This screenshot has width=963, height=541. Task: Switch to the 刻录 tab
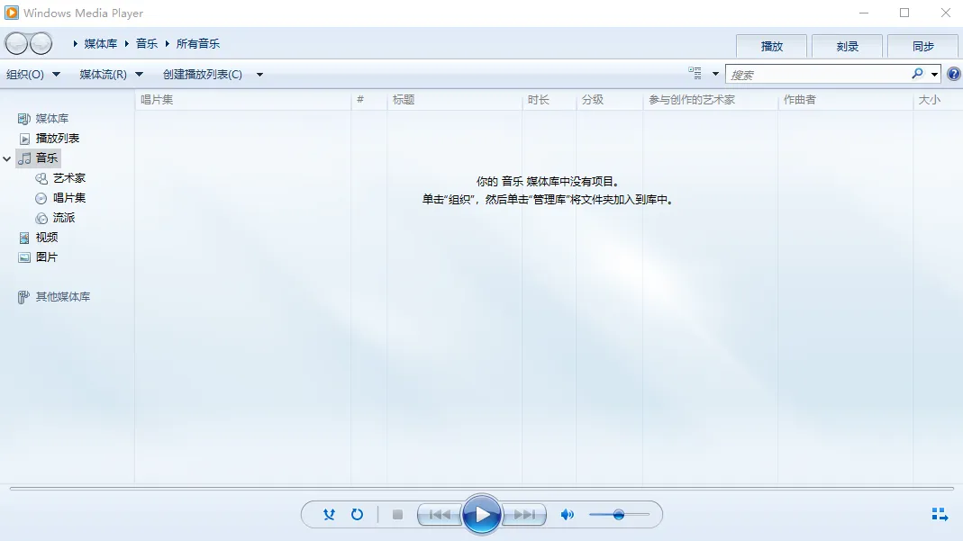[846, 45]
